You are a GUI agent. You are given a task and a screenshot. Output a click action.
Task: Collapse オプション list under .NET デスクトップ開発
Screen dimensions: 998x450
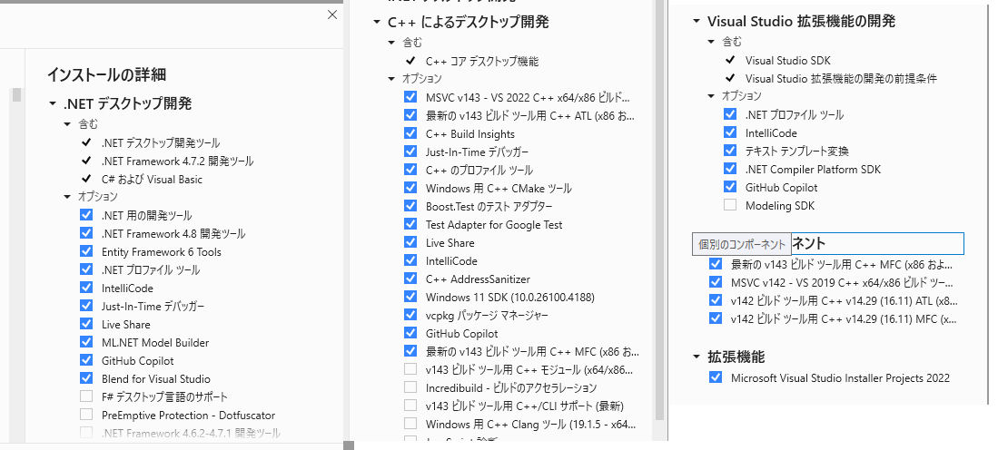68,197
